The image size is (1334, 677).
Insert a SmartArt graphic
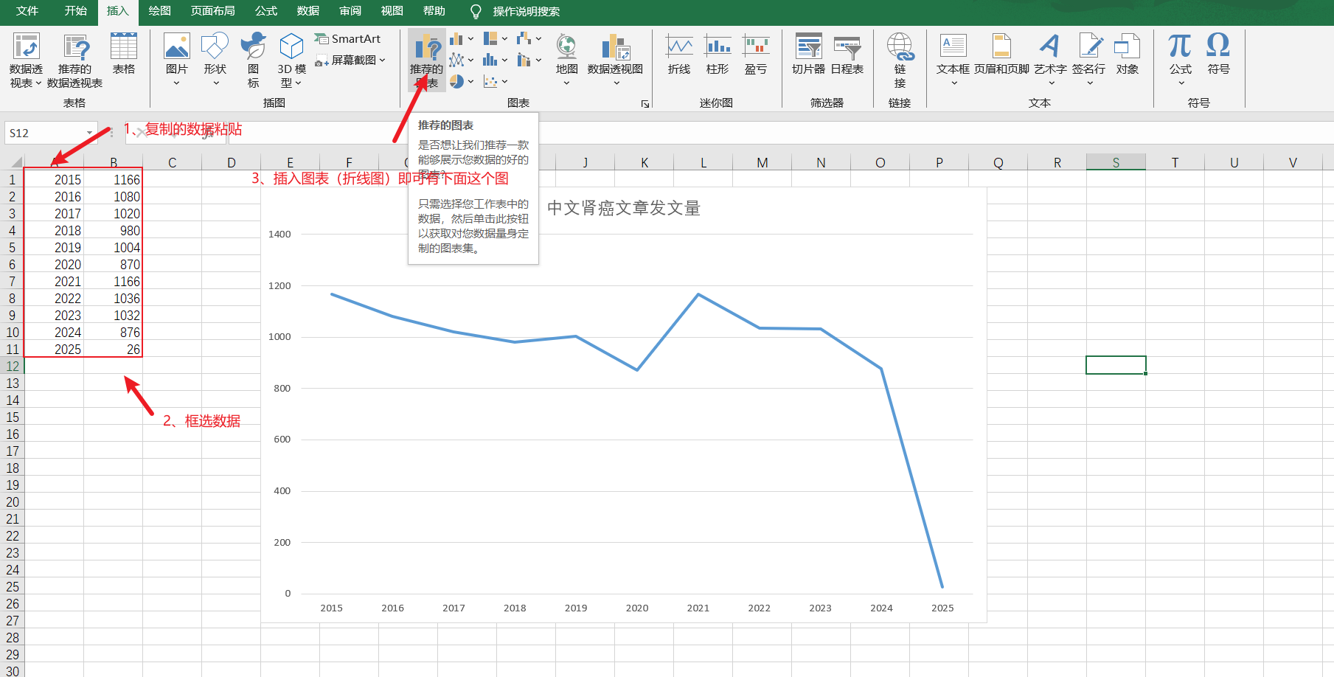tap(347, 38)
